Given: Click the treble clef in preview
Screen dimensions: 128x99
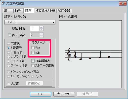Looking at the screenshot, I should coord(69,54).
